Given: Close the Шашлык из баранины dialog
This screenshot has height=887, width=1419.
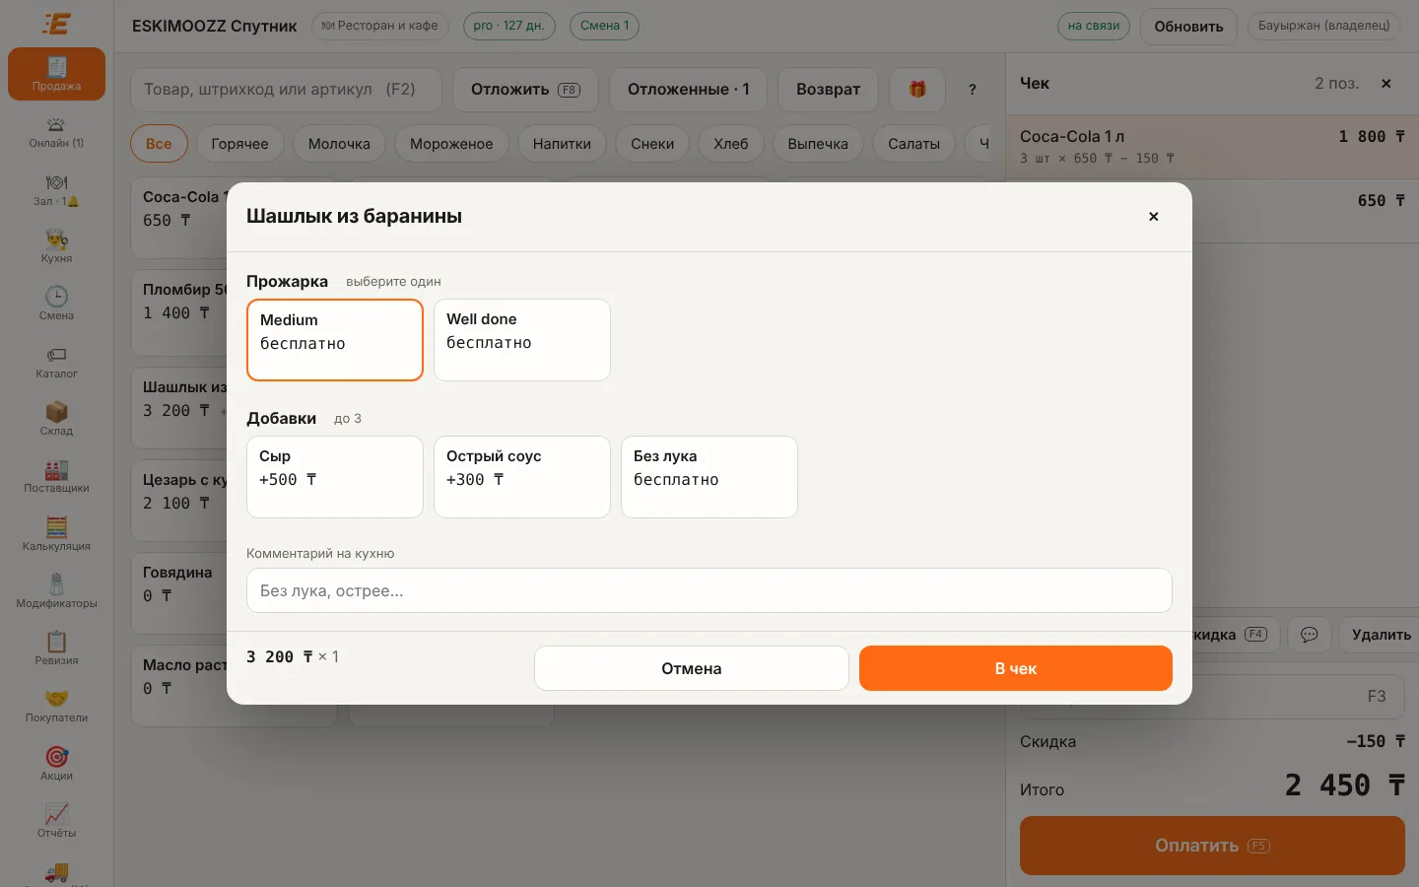Looking at the screenshot, I should (1154, 217).
